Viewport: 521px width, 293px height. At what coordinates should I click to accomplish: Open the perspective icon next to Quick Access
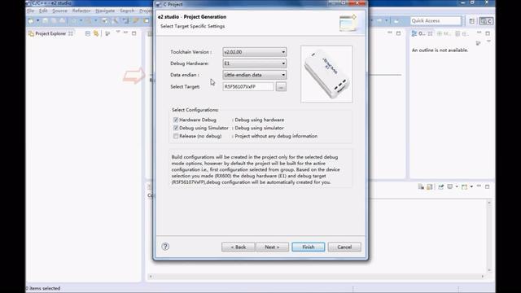point(472,21)
